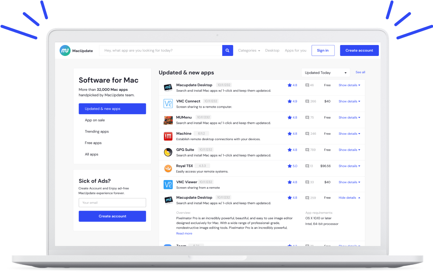Click the MUMenu app title
433x272 pixels.
[x=184, y=117]
